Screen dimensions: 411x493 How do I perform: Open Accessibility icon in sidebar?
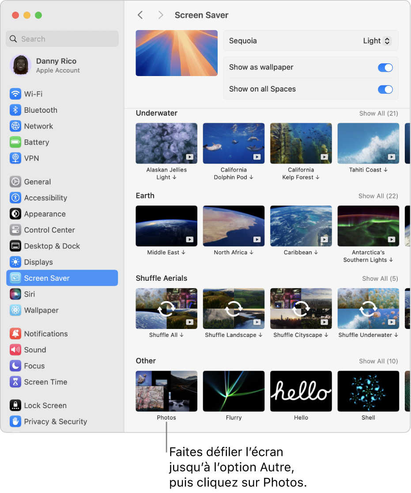[15, 198]
